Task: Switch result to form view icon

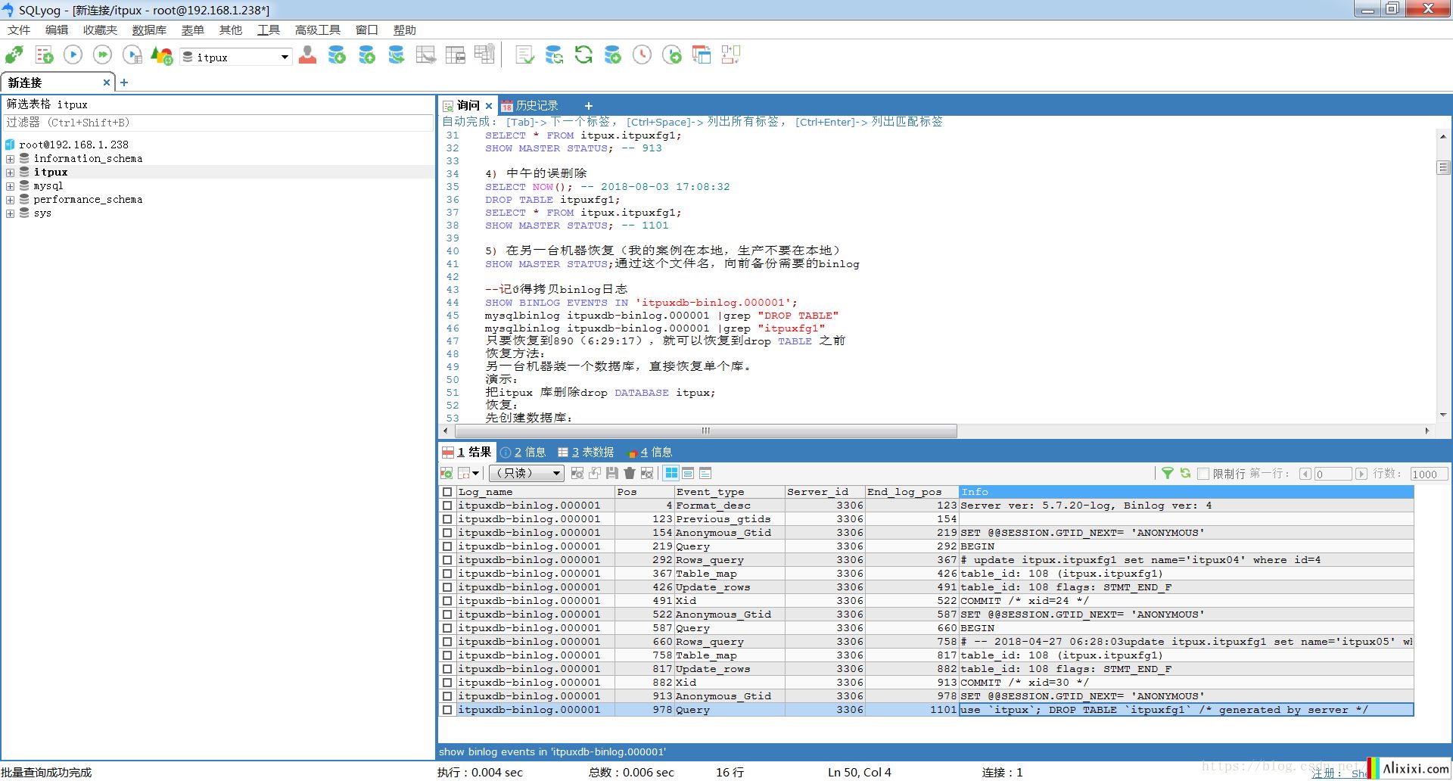Action: pos(688,473)
